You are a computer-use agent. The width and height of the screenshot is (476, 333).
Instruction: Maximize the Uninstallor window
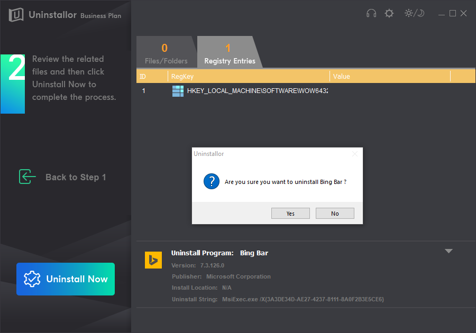pos(453,13)
